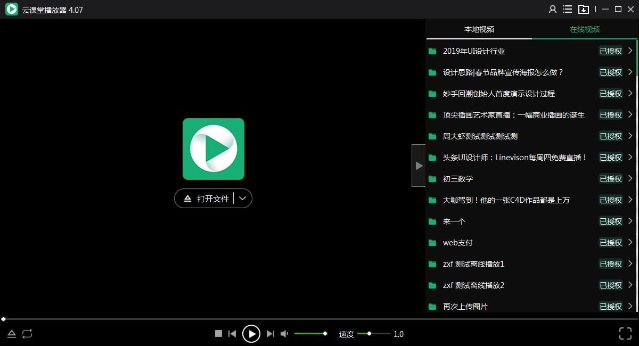Expand the 2019年UI设计行业 folder arrow
The image size is (639, 346).
tap(630, 51)
